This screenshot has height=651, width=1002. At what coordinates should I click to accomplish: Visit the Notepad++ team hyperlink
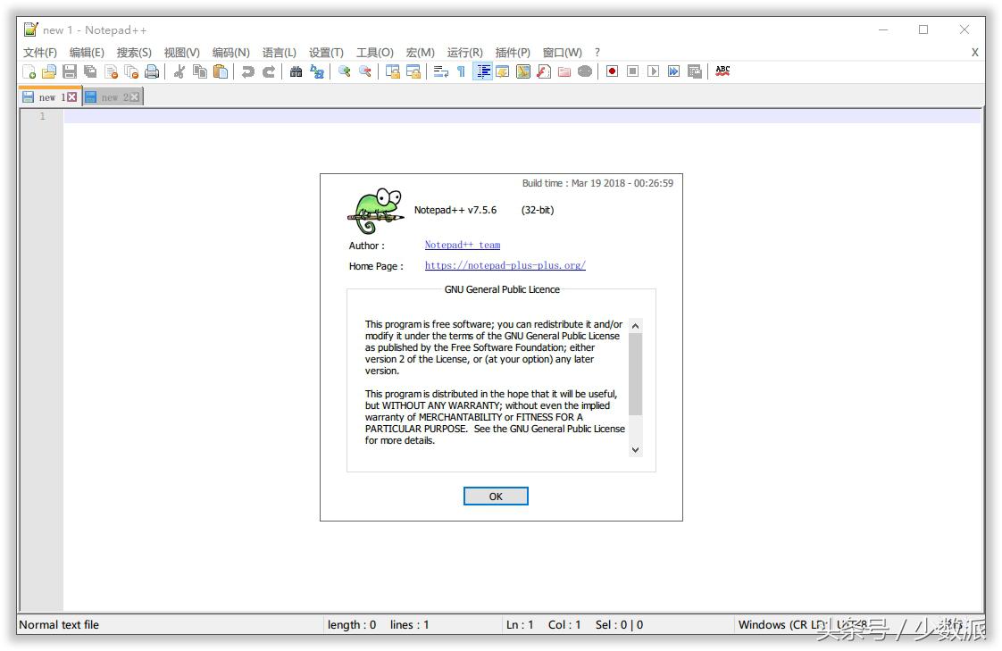click(462, 245)
